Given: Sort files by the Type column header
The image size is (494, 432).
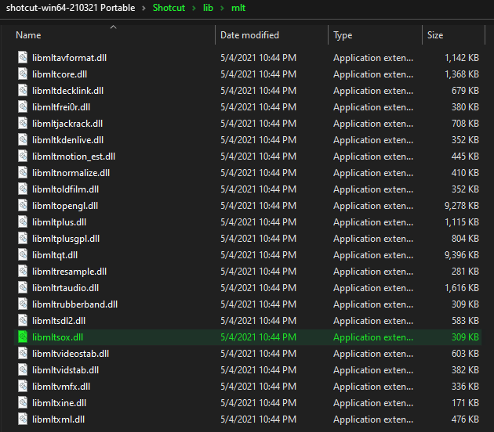Looking at the screenshot, I should click(343, 35).
